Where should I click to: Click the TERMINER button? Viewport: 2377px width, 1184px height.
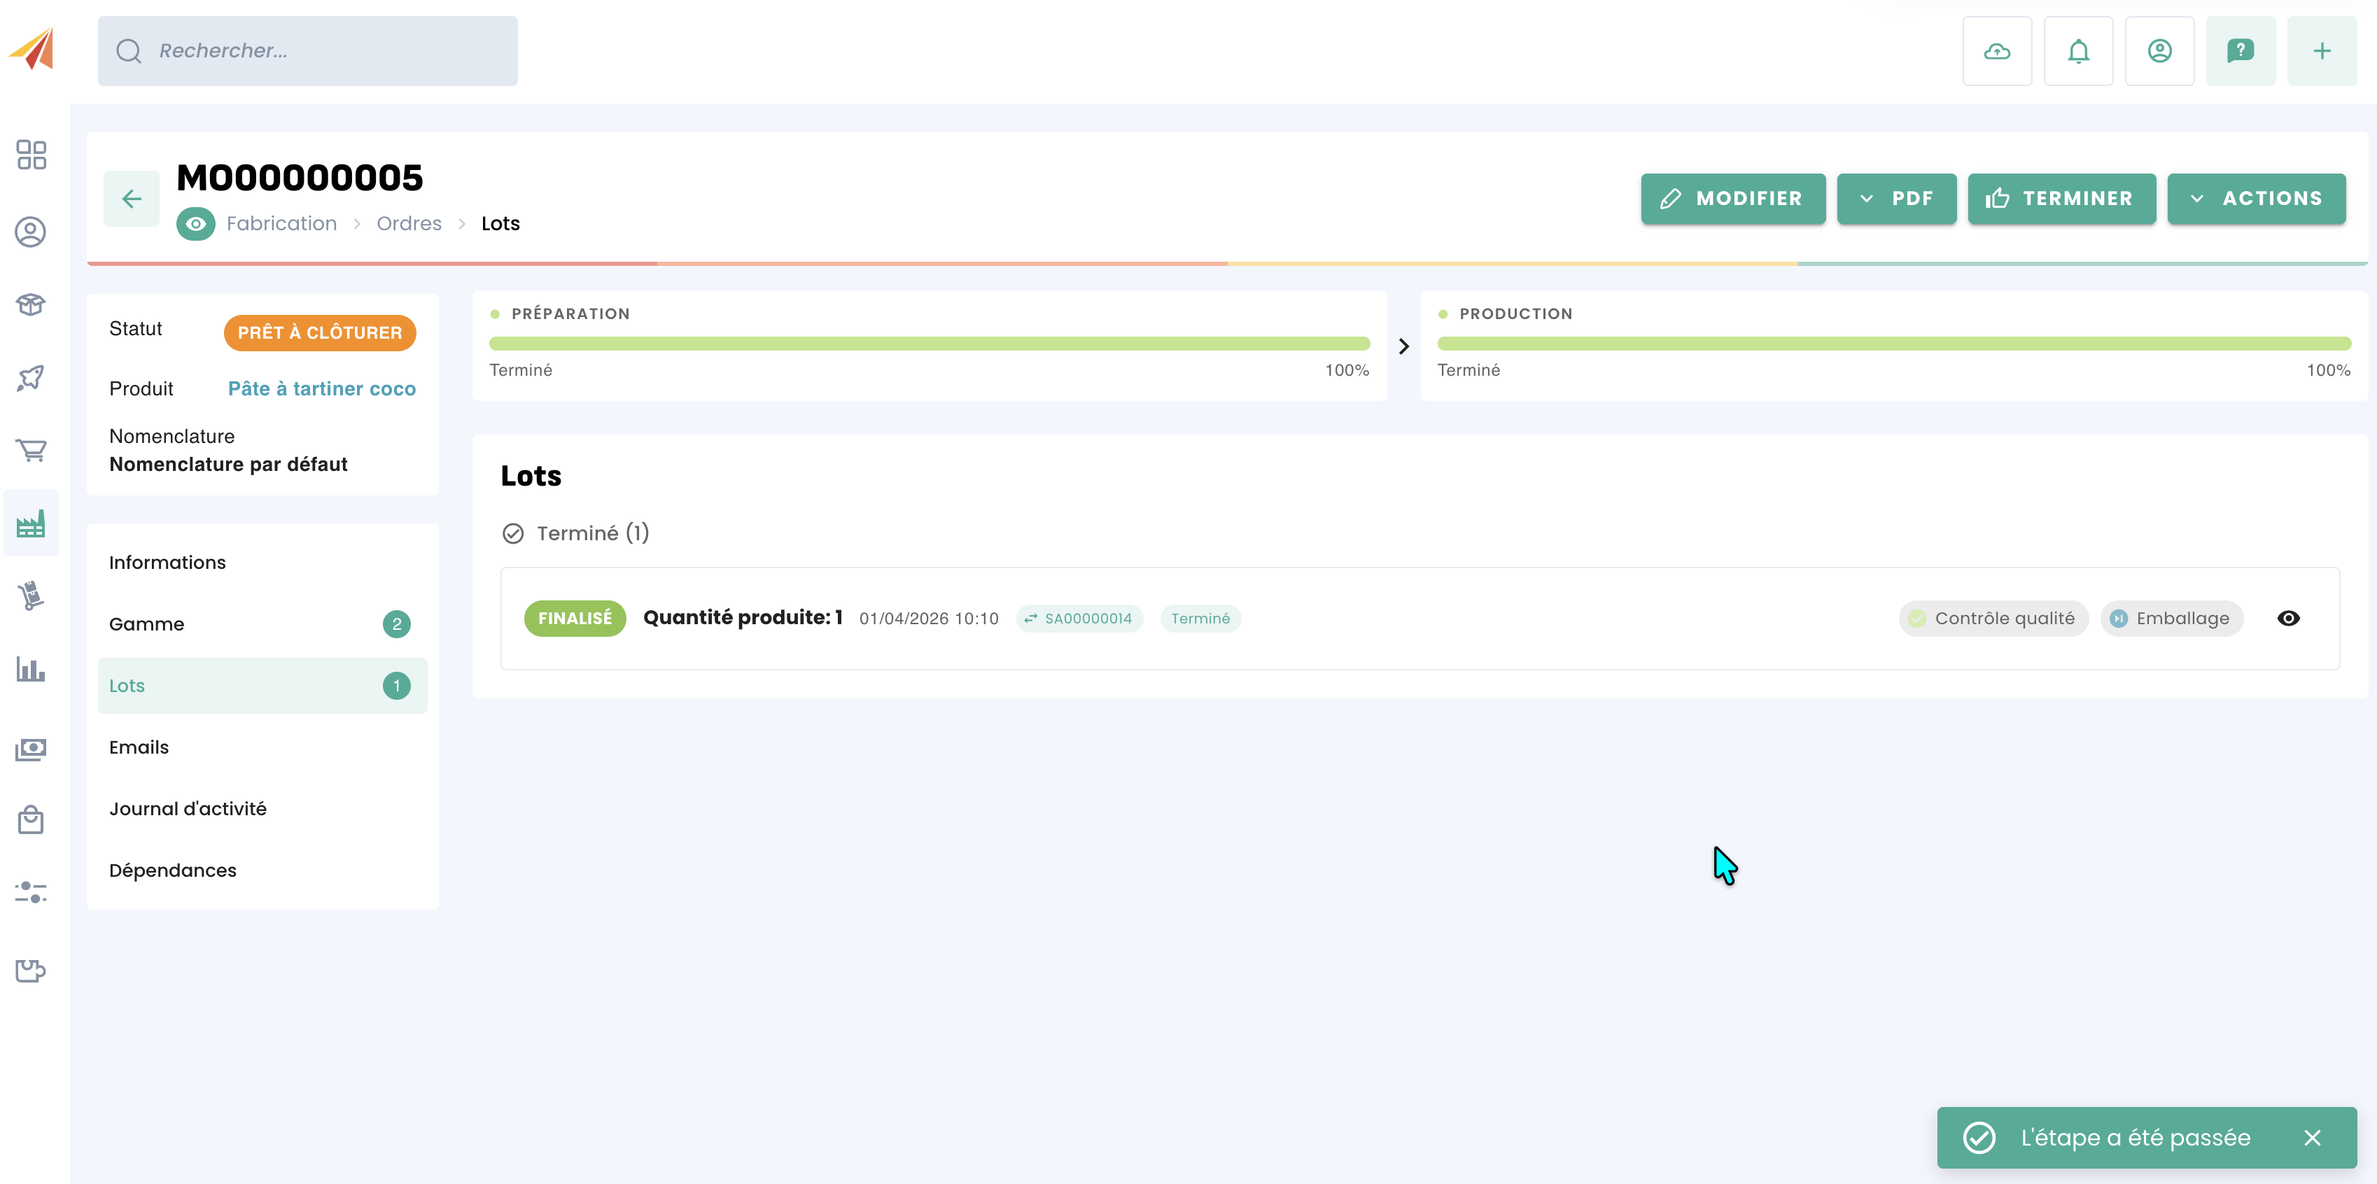tap(2061, 199)
